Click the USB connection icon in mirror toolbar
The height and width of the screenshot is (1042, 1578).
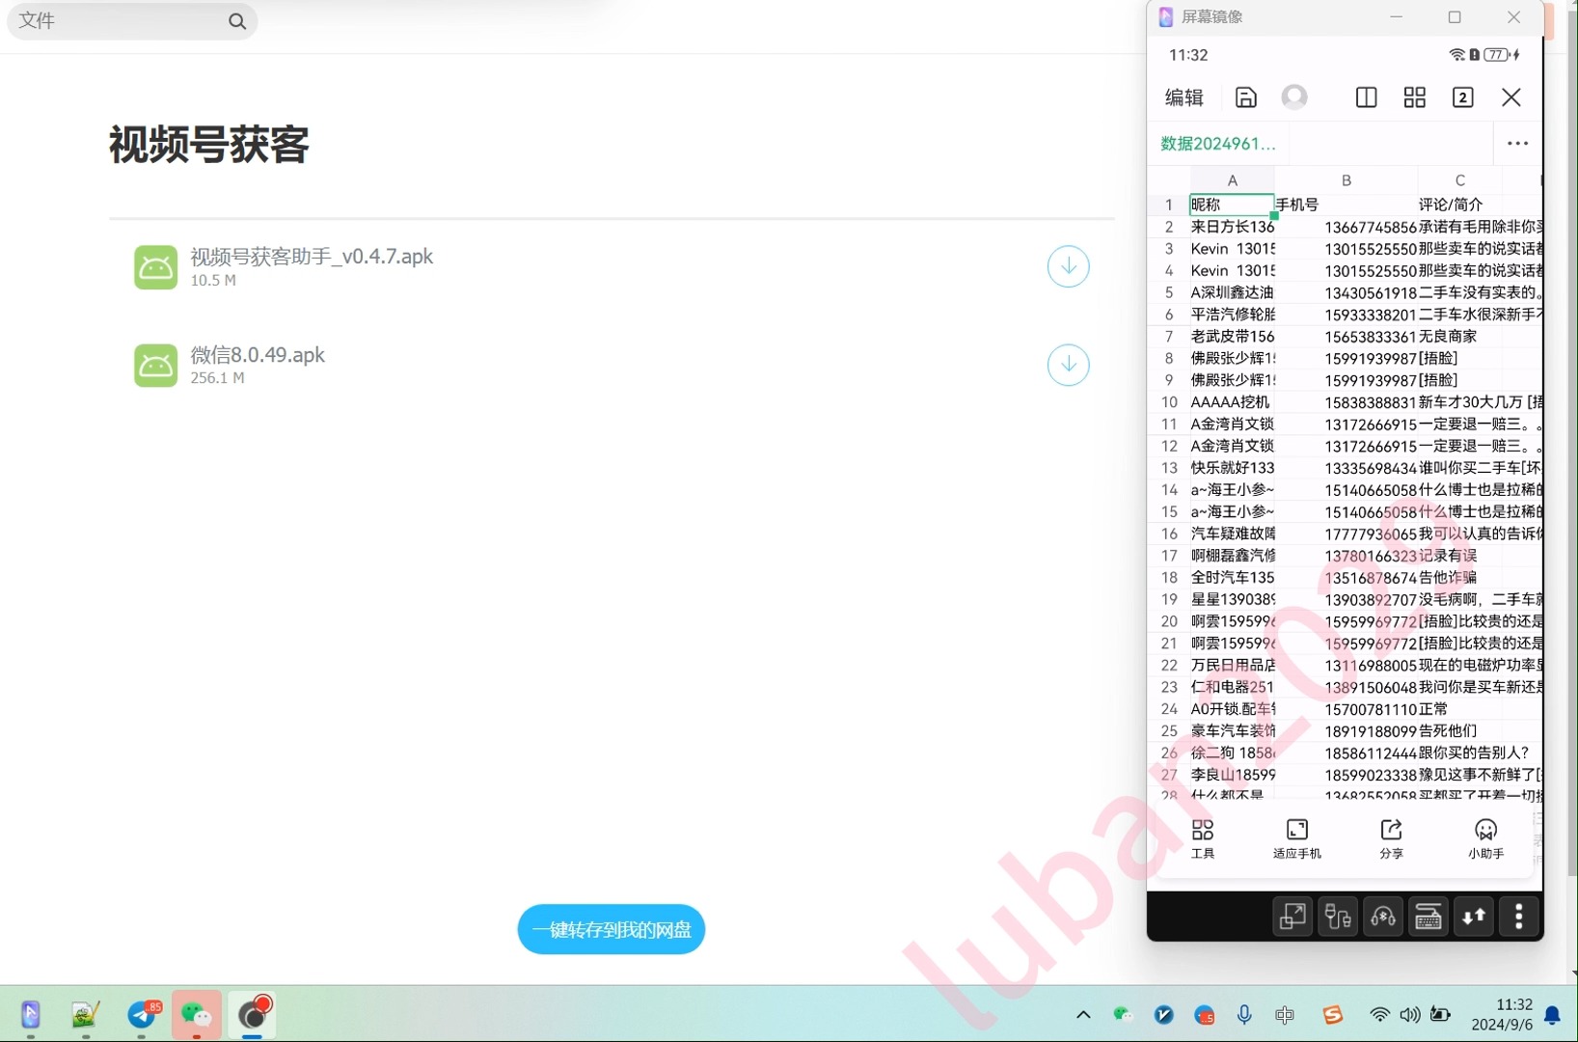click(1338, 917)
